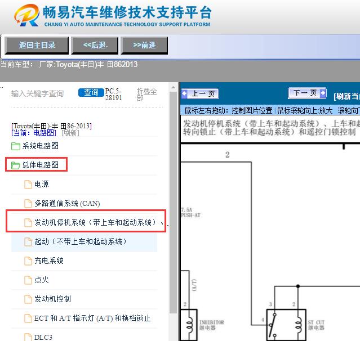Expand the 系统电路图 folder

pos(41,146)
